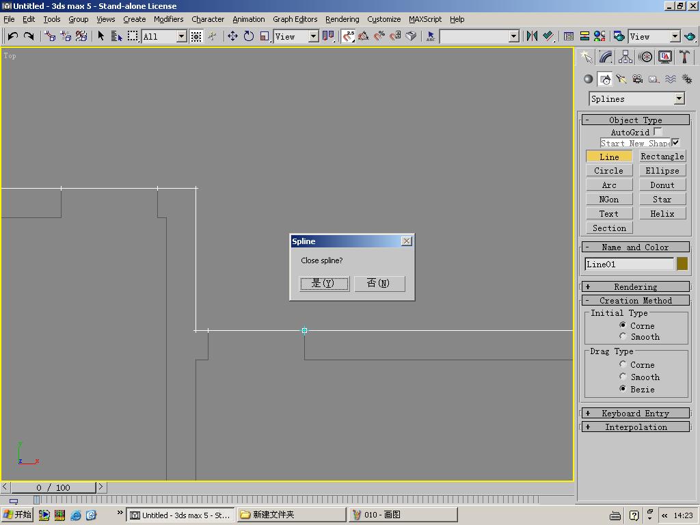This screenshot has width=700, height=525.
Task: Confirm closing spline with 是(Y) button
Action: [324, 283]
